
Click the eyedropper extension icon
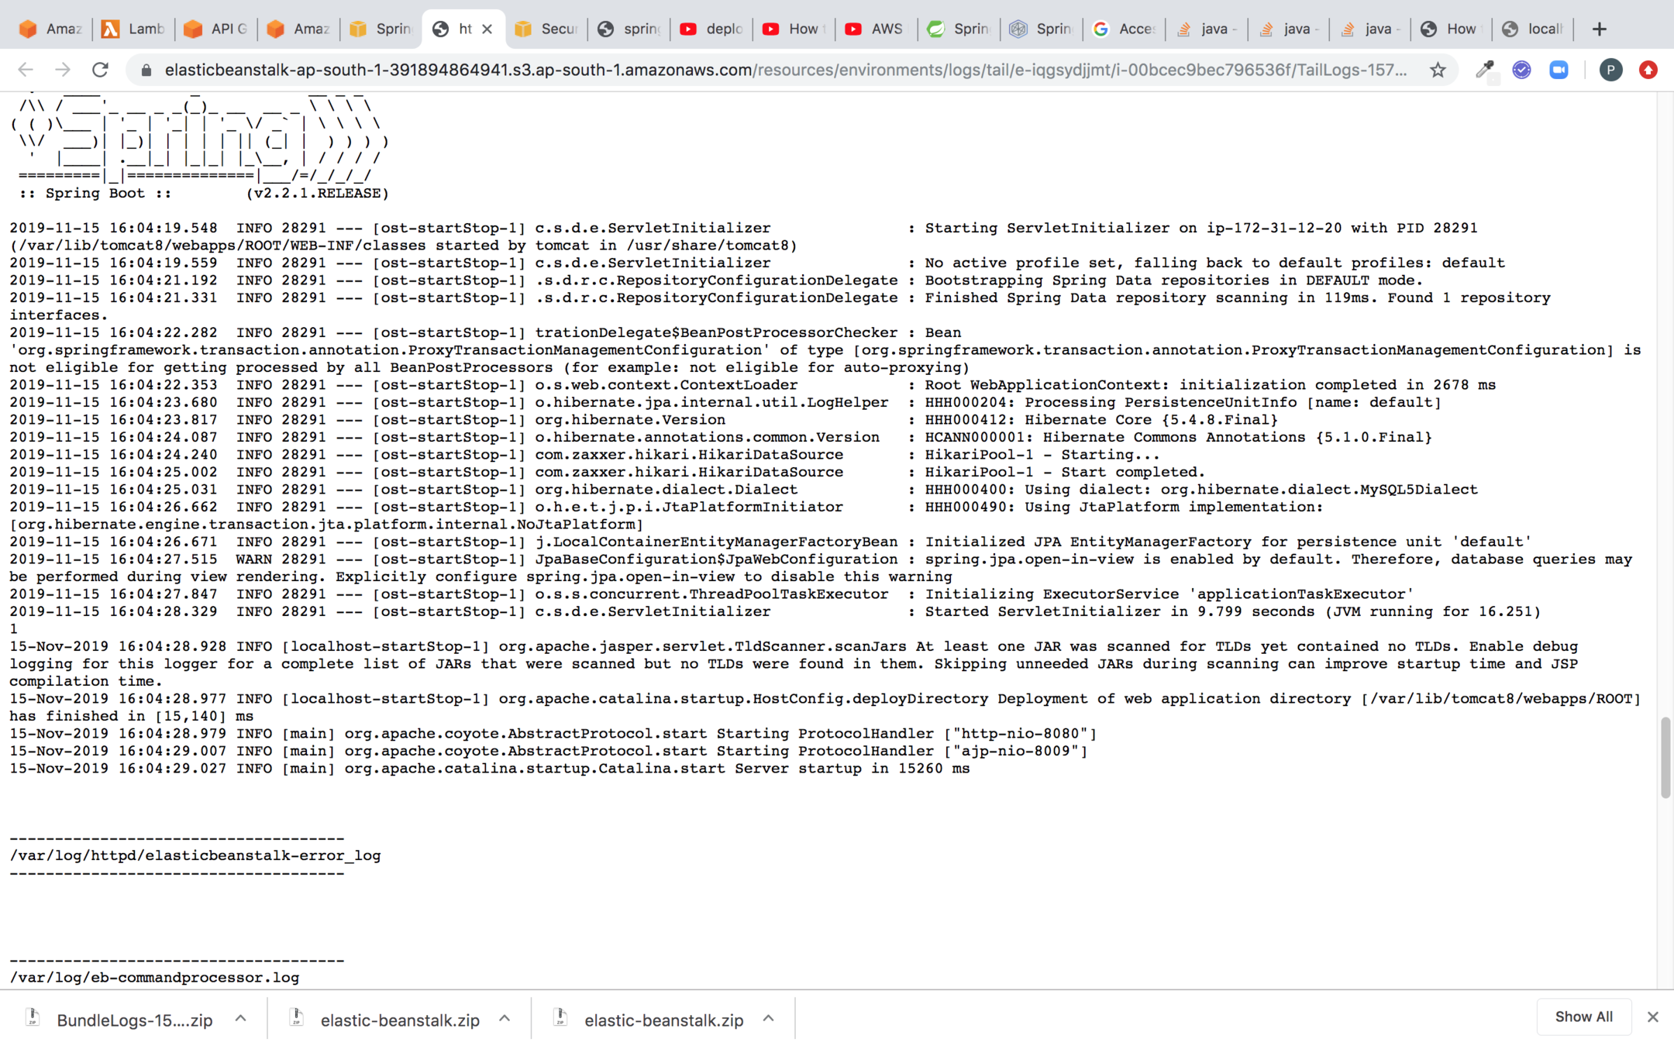tap(1484, 70)
